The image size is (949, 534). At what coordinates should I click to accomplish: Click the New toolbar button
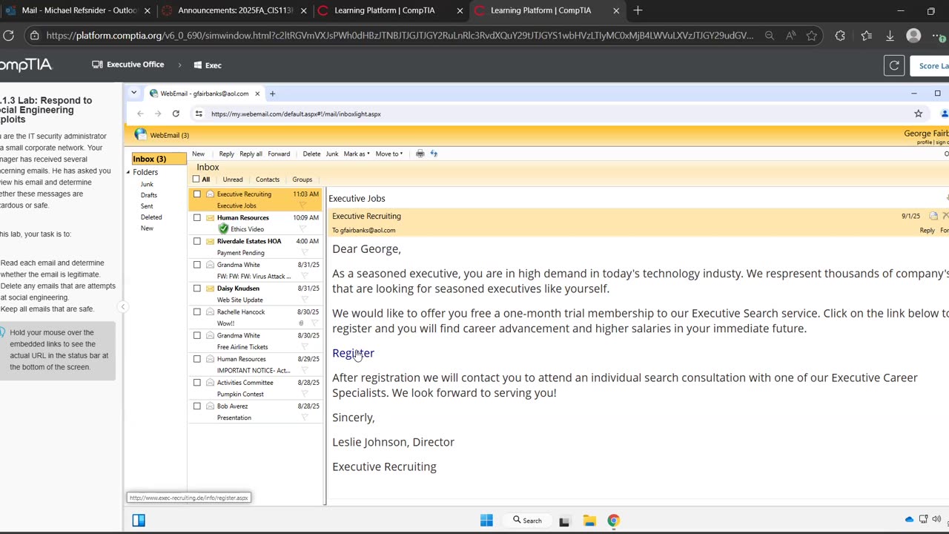click(x=199, y=154)
